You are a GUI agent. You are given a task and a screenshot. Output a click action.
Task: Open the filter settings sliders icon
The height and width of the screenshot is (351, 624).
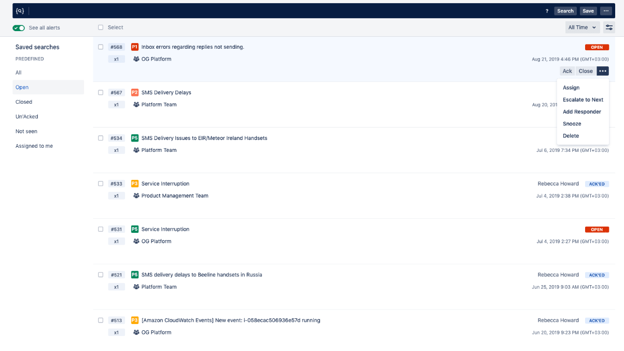click(x=609, y=27)
